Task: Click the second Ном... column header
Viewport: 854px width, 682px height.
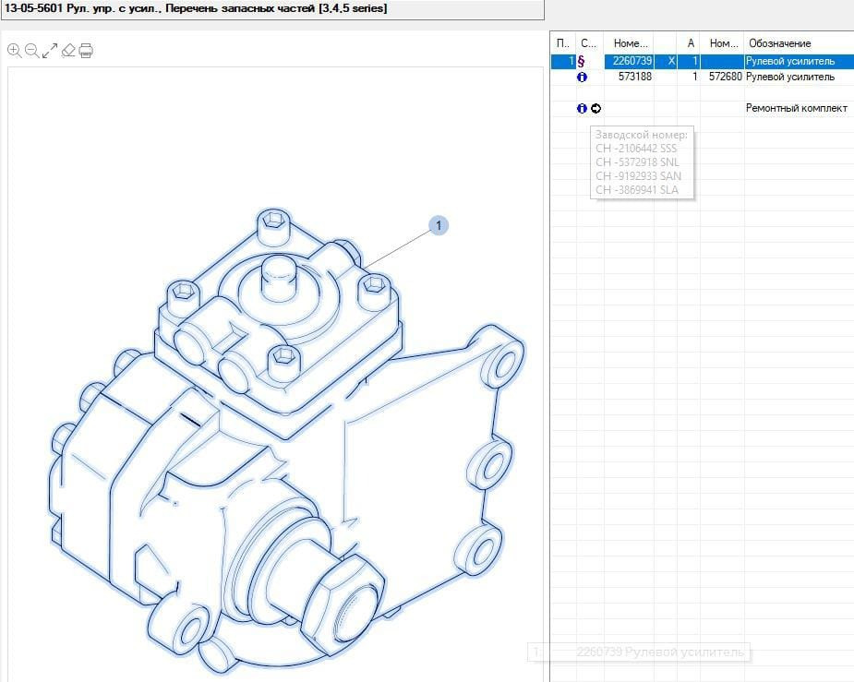Action: pyautogui.click(x=724, y=43)
